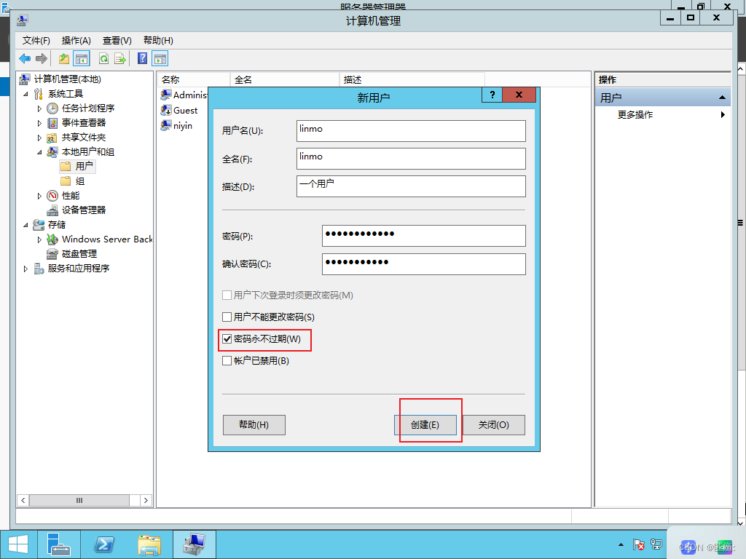The width and height of the screenshot is (746, 559).
Task: Click the tree pane scroll left arrow
Action: (23, 500)
